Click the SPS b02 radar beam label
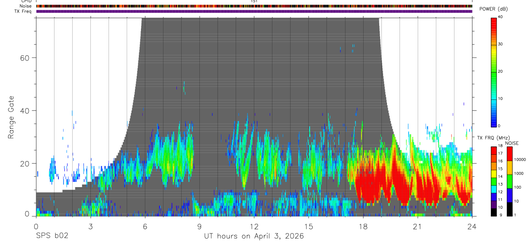This screenshot has height=245, width=531. coord(52,236)
